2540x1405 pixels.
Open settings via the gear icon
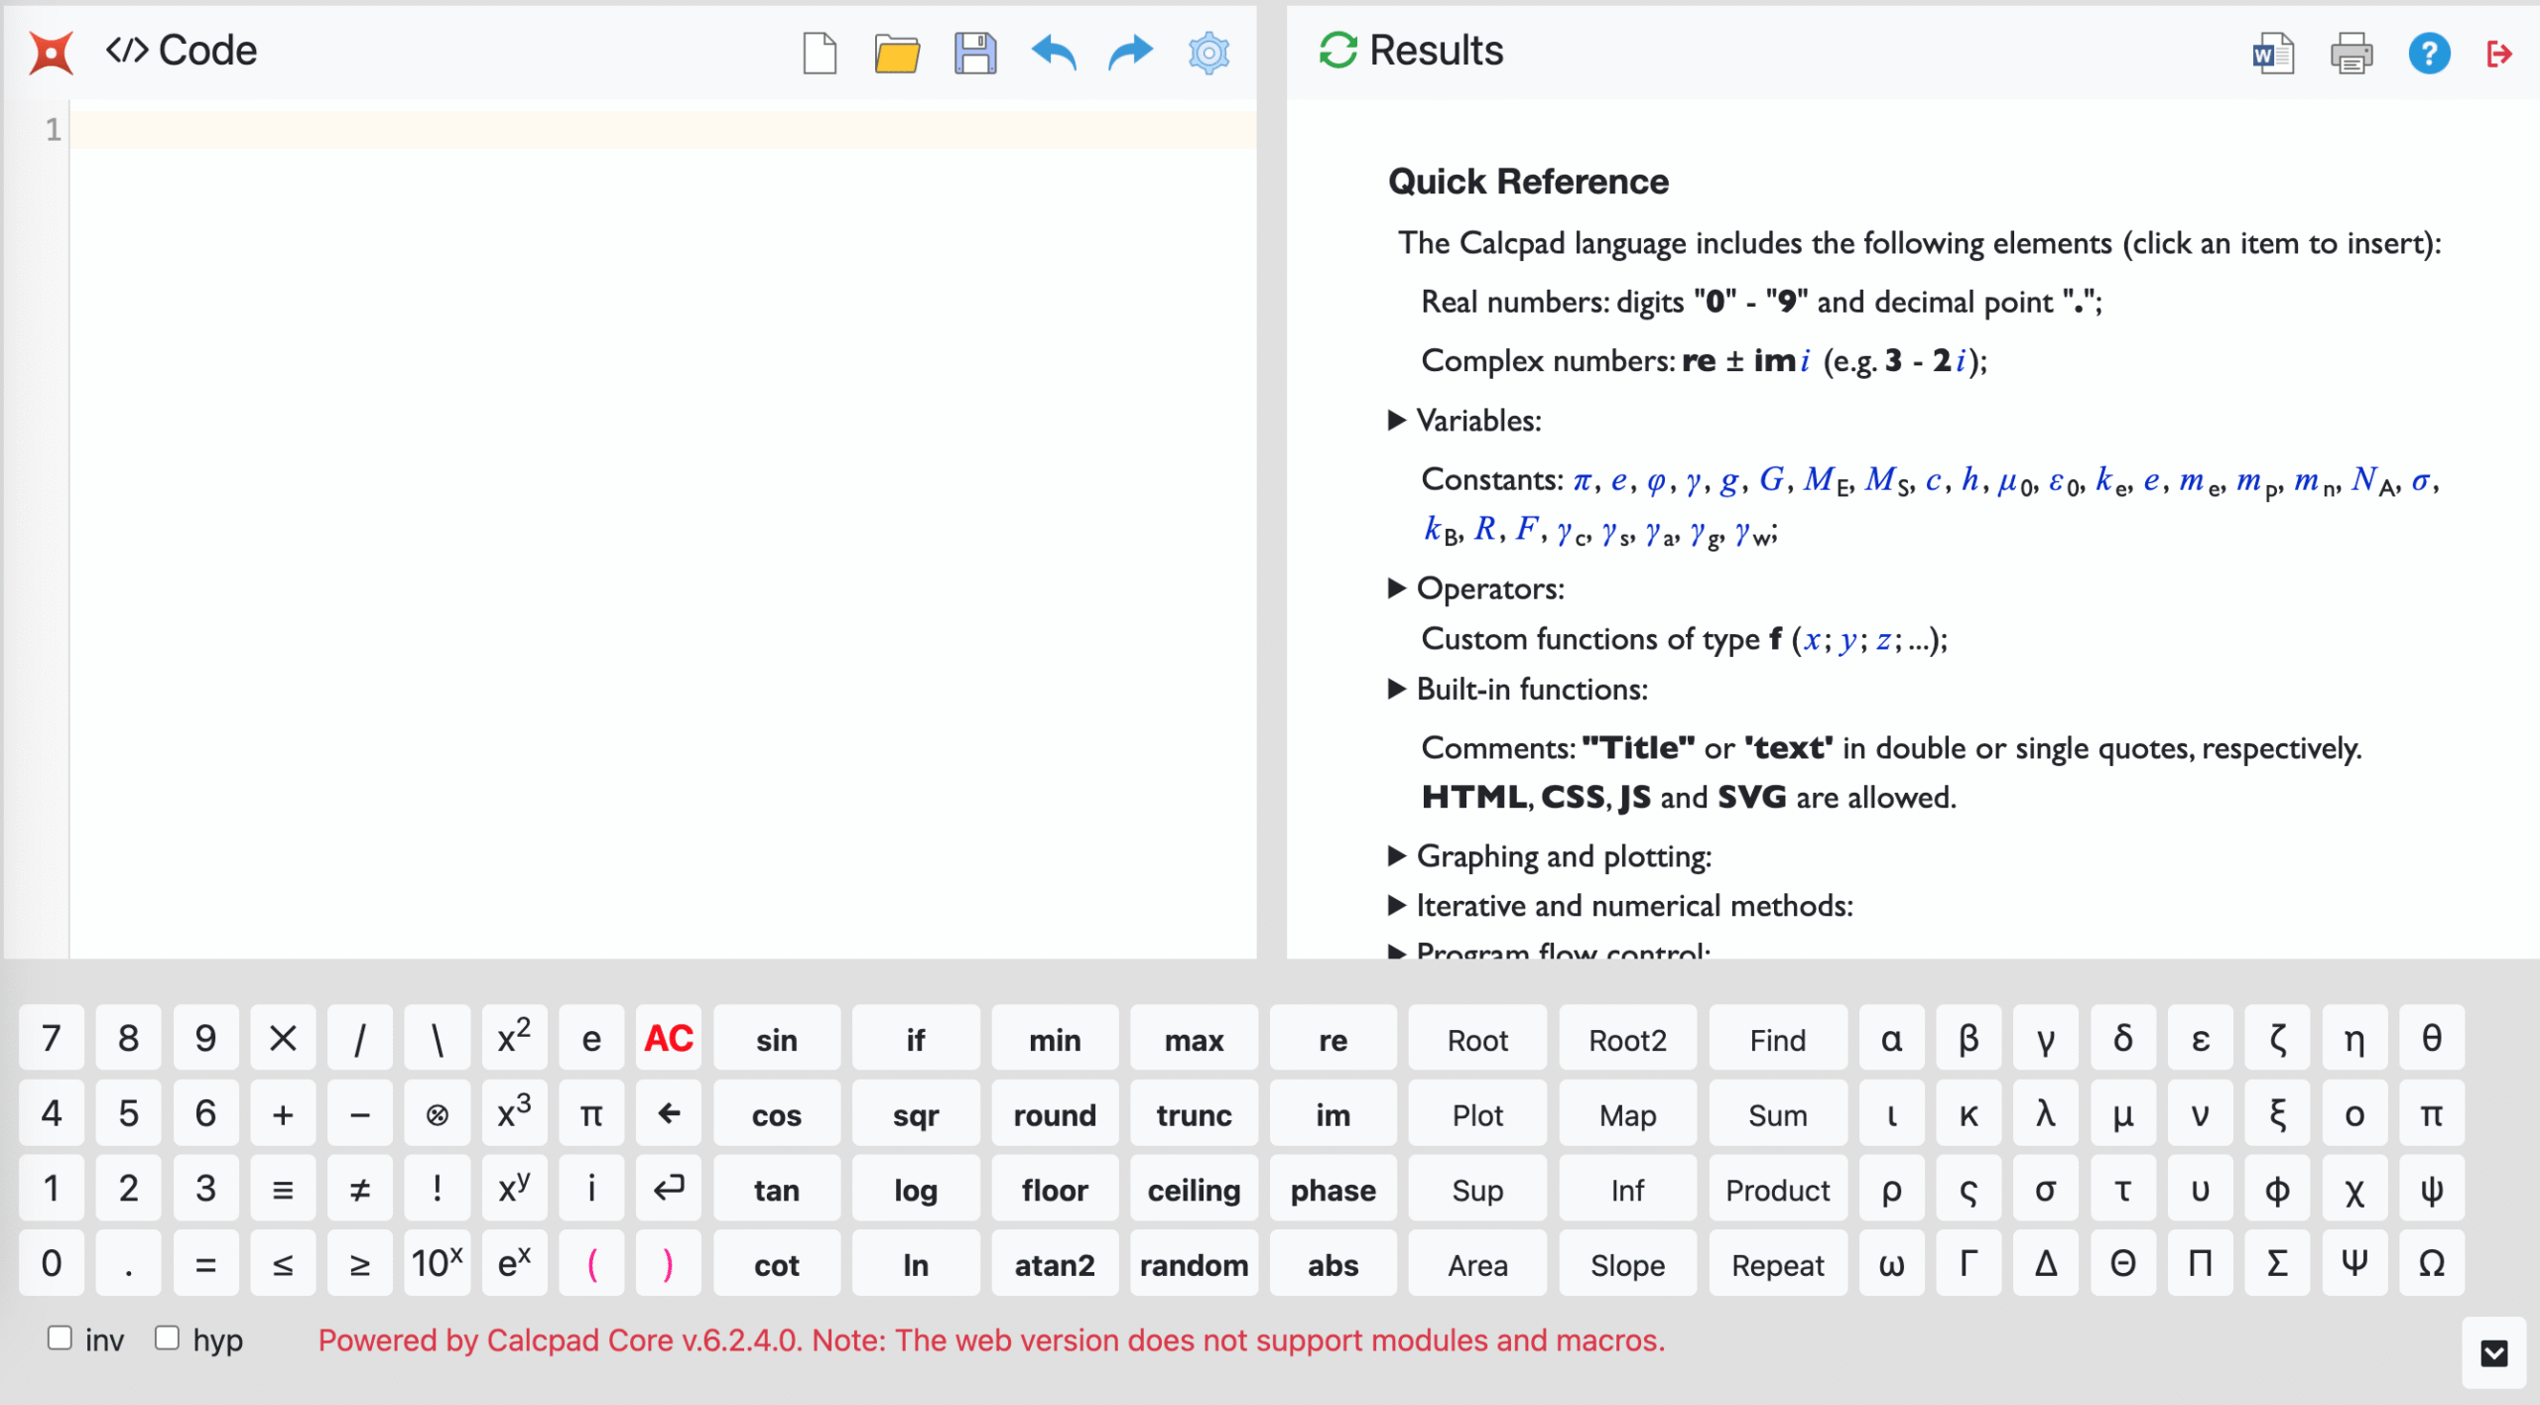coord(1208,53)
